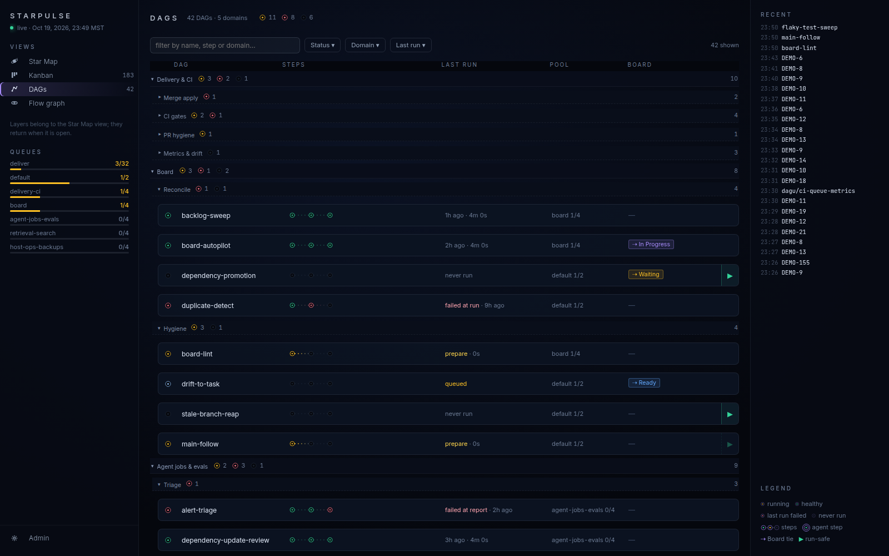Click board-autopilot status icon
This screenshot has width=889, height=556.
click(x=168, y=246)
